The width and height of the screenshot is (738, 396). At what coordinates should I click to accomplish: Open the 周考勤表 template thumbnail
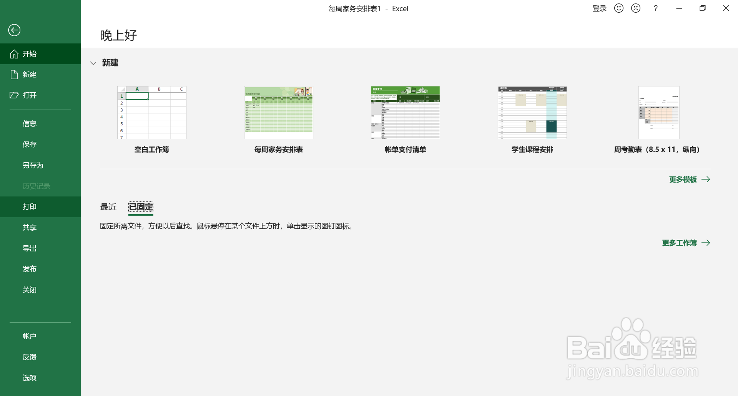pos(659,113)
